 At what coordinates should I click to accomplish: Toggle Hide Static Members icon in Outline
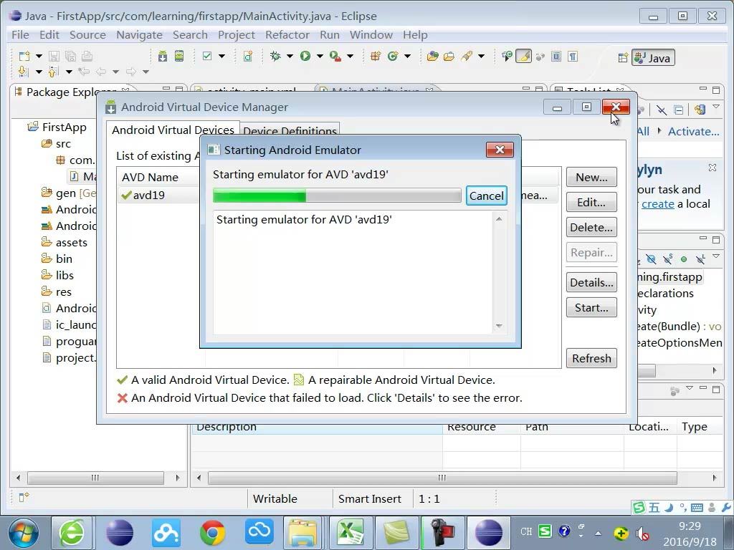pyautogui.click(x=668, y=259)
